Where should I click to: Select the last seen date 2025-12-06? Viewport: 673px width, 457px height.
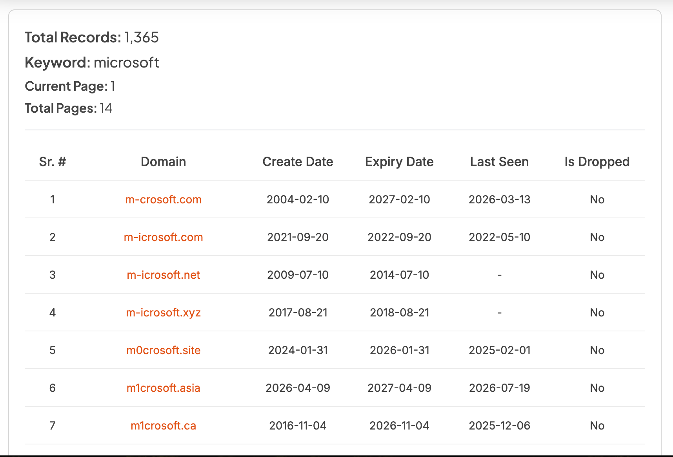[x=499, y=426]
